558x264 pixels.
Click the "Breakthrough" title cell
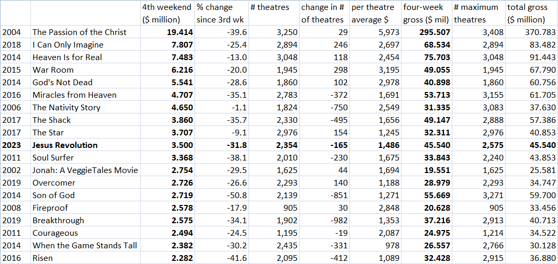pos(85,220)
